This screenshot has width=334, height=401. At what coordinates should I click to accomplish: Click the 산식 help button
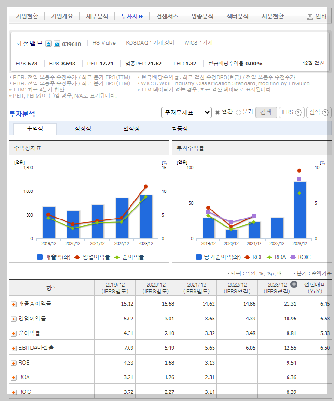(x=319, y=112)
